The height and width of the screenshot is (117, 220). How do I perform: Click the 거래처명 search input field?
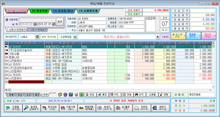(x=37, y=19)
